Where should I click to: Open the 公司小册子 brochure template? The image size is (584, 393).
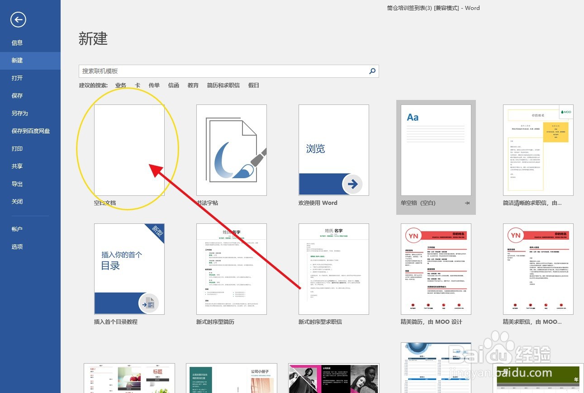(232, 378)
